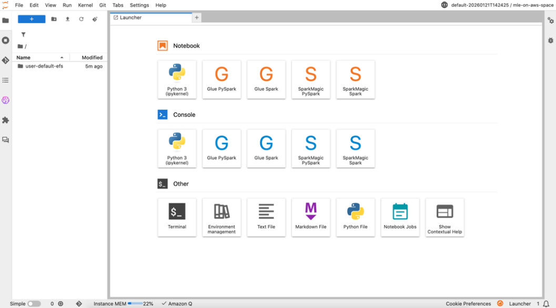This screenshot has height=308, width=556.
Task: Open the Run menu
Action: (67, 5)
